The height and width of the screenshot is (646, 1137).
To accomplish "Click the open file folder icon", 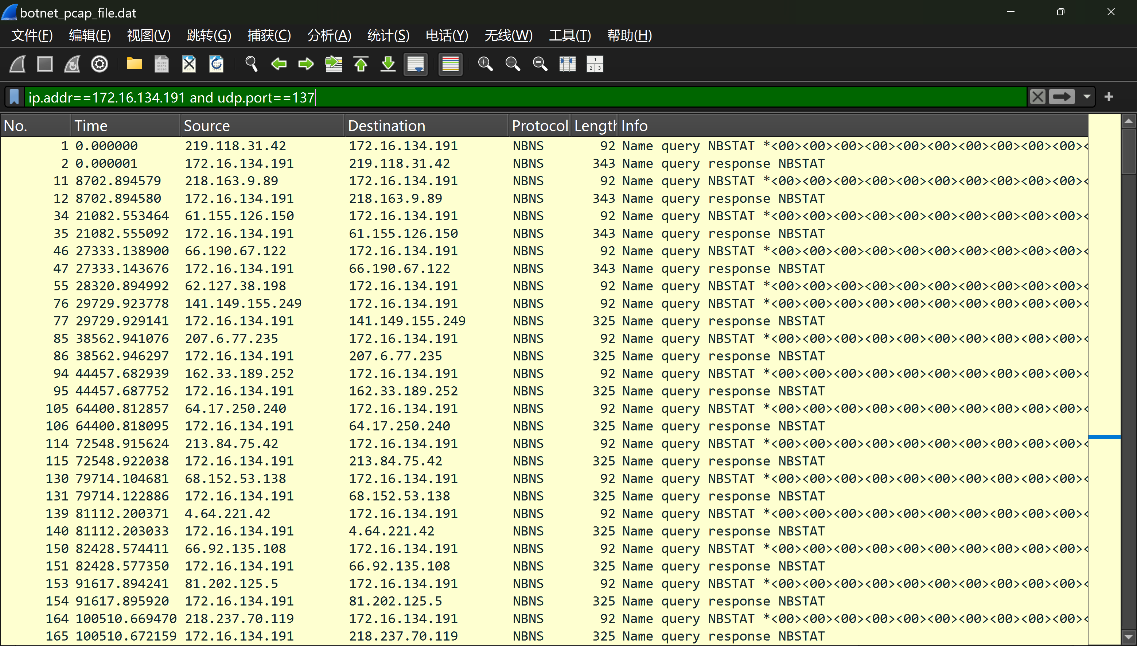I will [x=134, y=64].
